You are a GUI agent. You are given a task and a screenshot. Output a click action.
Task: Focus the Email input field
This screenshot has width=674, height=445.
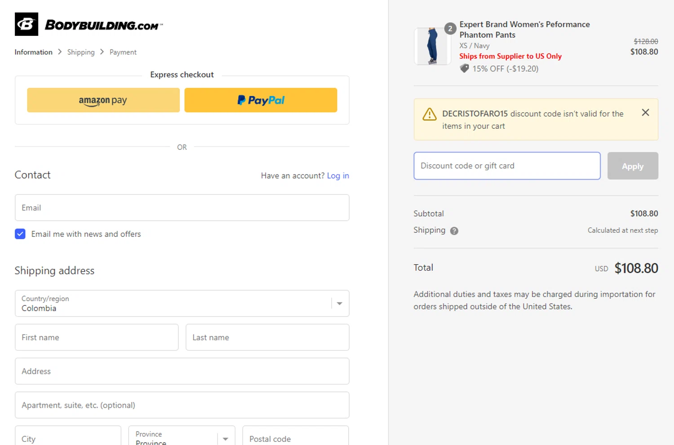tap(182, 208)
